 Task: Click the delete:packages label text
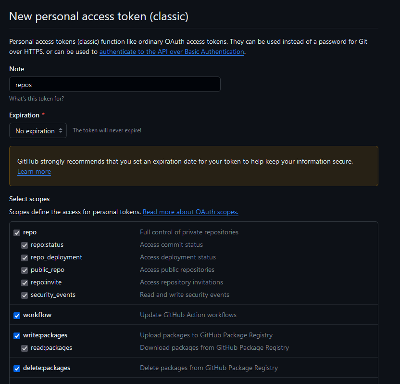click(47, 368)
